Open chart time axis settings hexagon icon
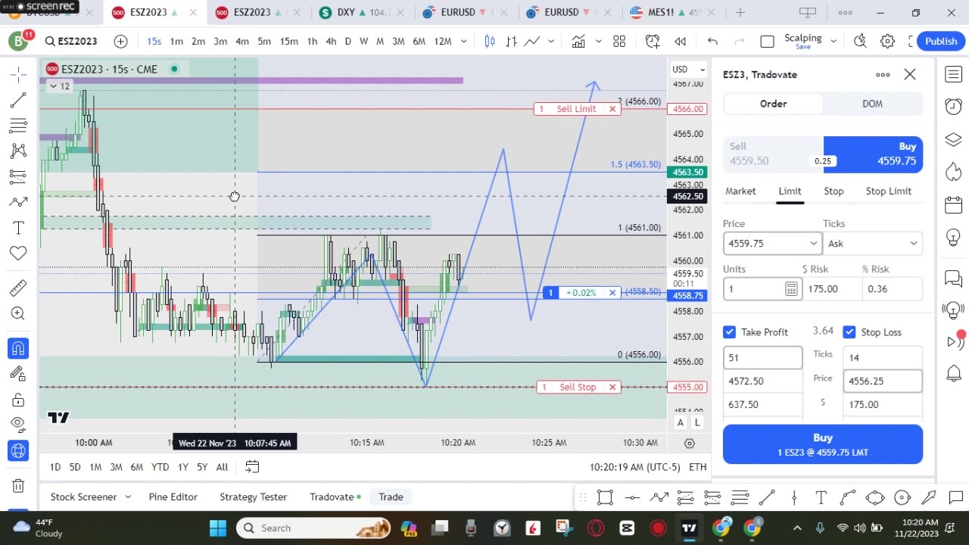969x545 pixels. tap(690, 443)
